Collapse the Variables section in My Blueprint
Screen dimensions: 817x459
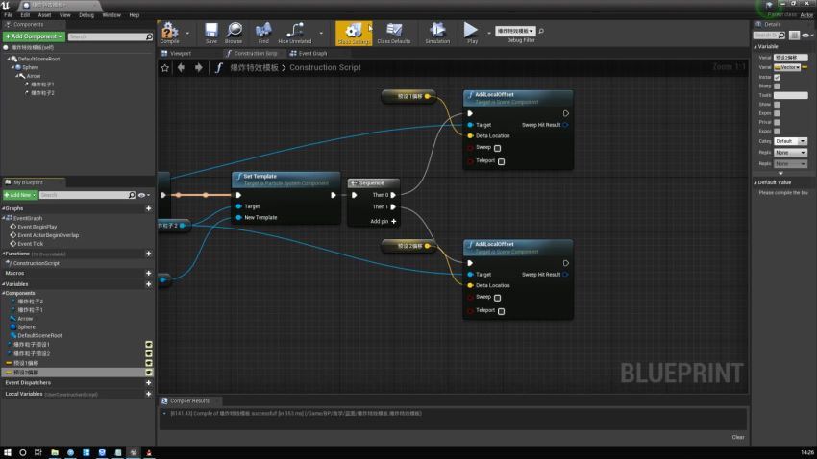pos(4,284)
